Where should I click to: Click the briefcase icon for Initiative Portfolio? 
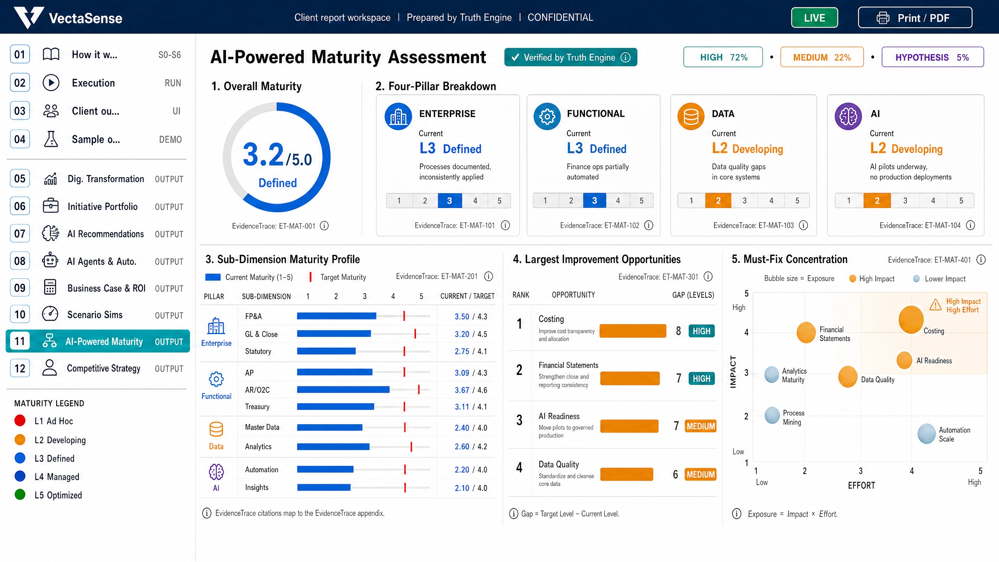pos(50,206)
